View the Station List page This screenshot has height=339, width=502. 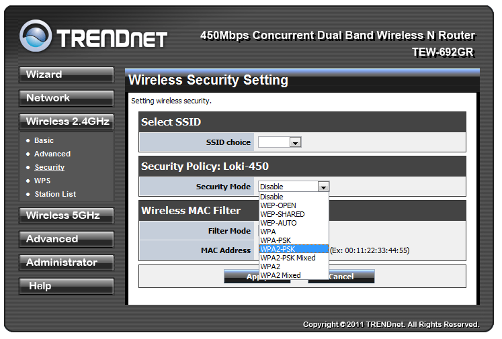pos(55,194)
